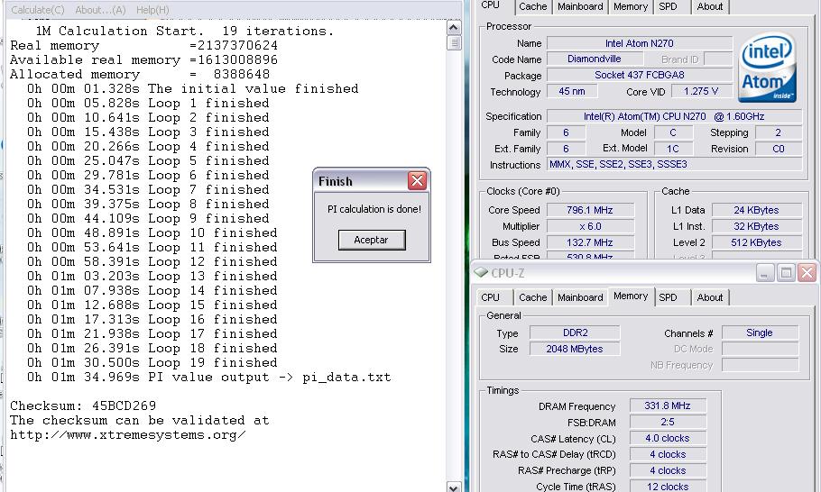
Task: Close the Finish dialog with the red X
Action: coord(418,181)
